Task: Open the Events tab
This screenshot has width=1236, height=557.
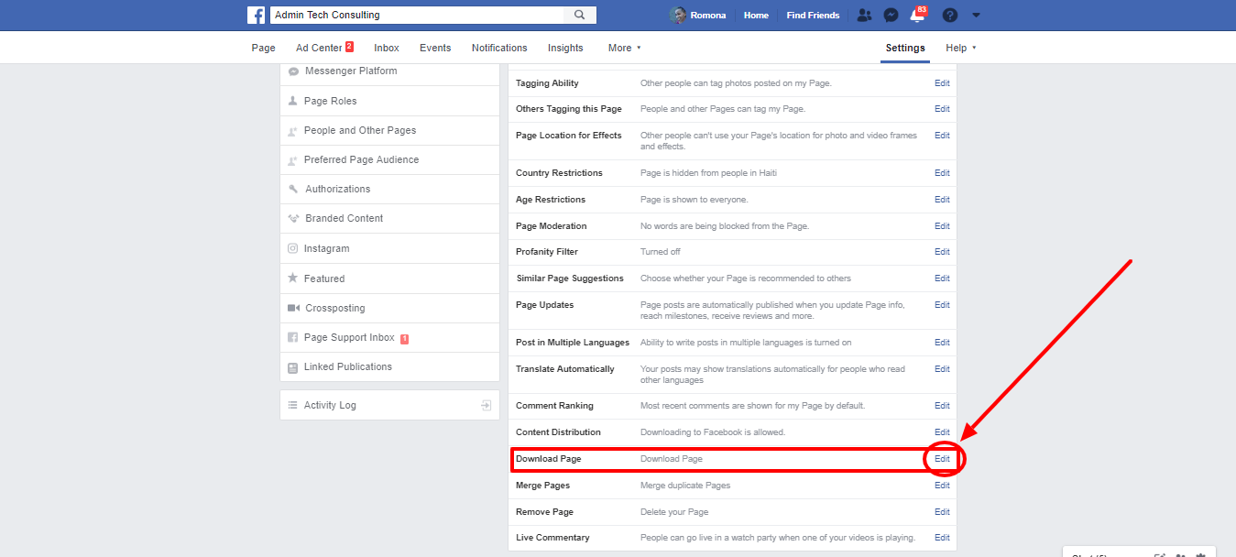Action: (x=435, y=48)
